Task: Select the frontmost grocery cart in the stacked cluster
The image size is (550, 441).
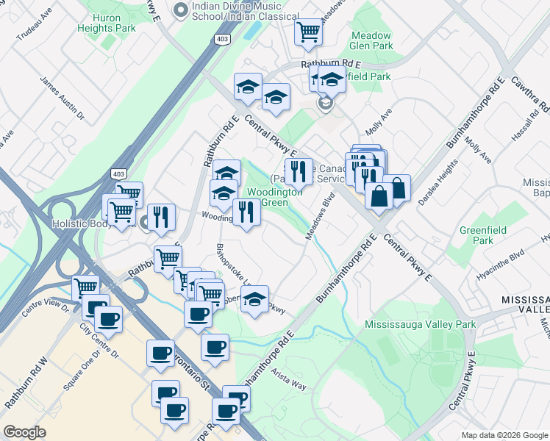Action: (210, 295)
